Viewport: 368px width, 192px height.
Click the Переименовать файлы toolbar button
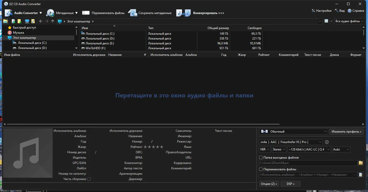[103, 13]
